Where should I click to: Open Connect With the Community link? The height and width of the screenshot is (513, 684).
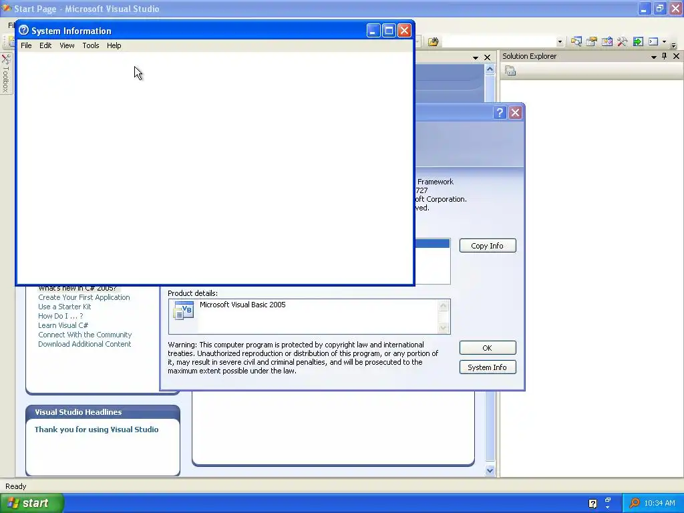click(85, 335)
